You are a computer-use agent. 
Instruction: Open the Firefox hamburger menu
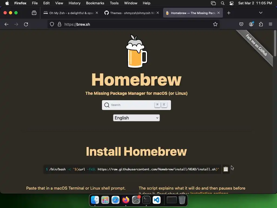tap(271, 24)
